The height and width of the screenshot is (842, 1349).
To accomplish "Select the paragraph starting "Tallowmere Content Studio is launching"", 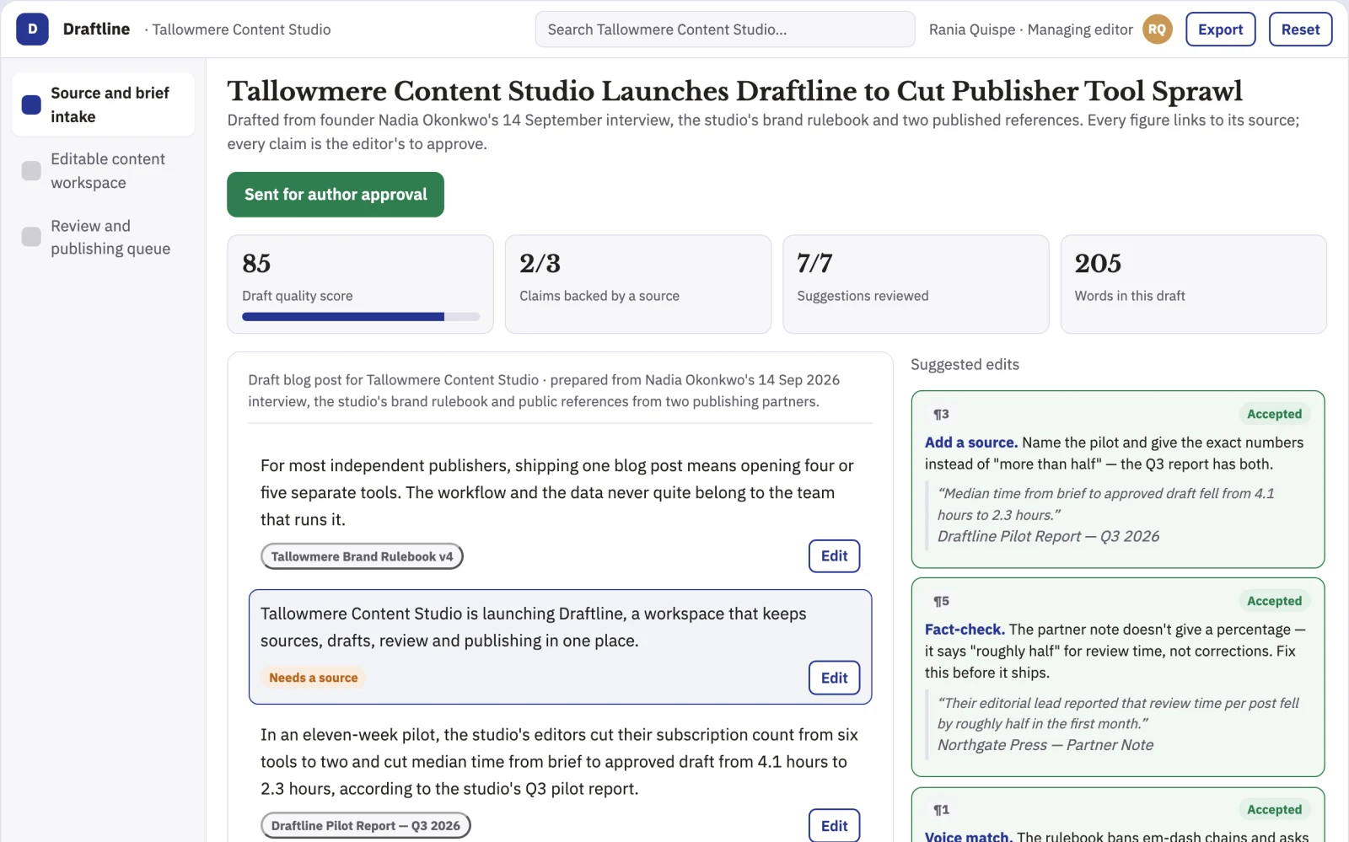I will coord(560,646).
